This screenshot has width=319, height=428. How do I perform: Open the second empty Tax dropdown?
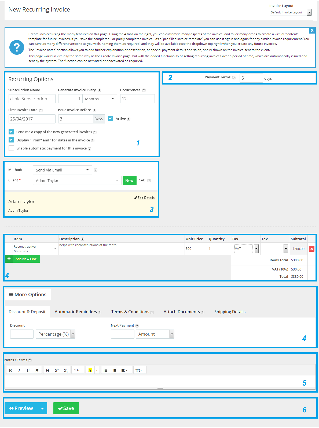pyautogui.click(x=275, y=249)
